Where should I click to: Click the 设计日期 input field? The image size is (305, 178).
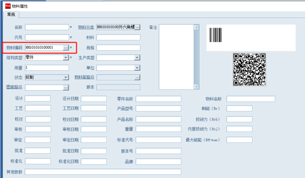pyautogui.click(x=94, y=99)
